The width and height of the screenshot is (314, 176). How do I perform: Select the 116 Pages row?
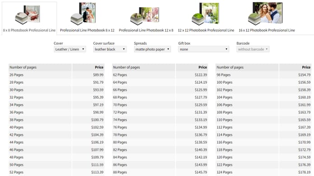tap(263, 142)
